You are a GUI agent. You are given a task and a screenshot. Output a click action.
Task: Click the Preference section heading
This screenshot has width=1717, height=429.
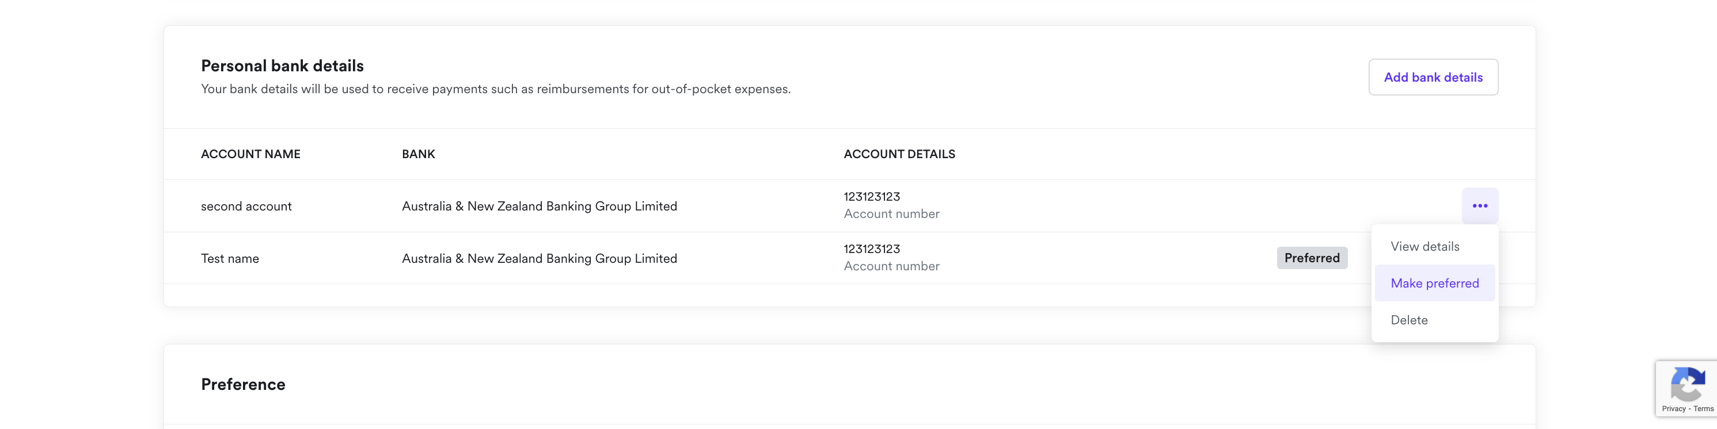click(x=242, y=384)
